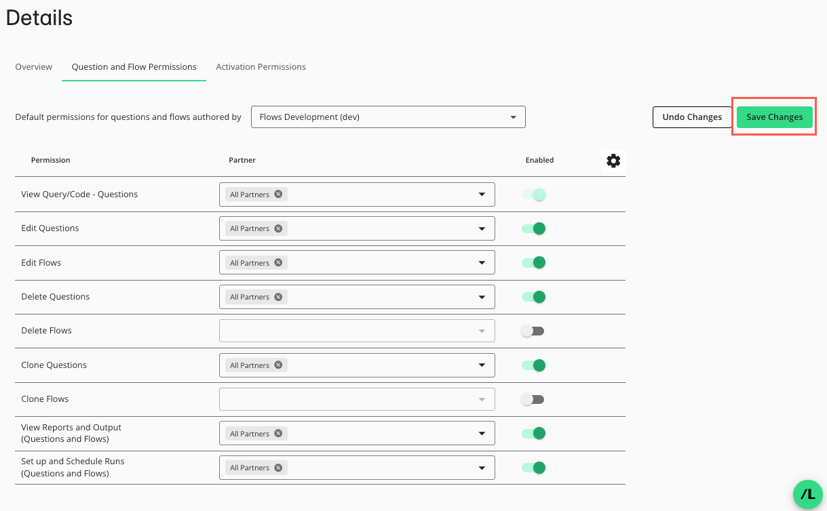827x511 pixels.
Task: Toggle Set up and Schedule Runs switch
Action: (x=533, y=468)
